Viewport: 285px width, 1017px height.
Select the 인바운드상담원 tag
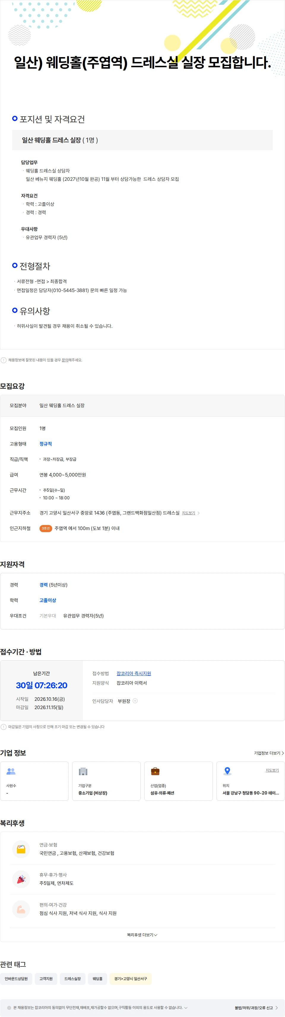click(16, 979)
